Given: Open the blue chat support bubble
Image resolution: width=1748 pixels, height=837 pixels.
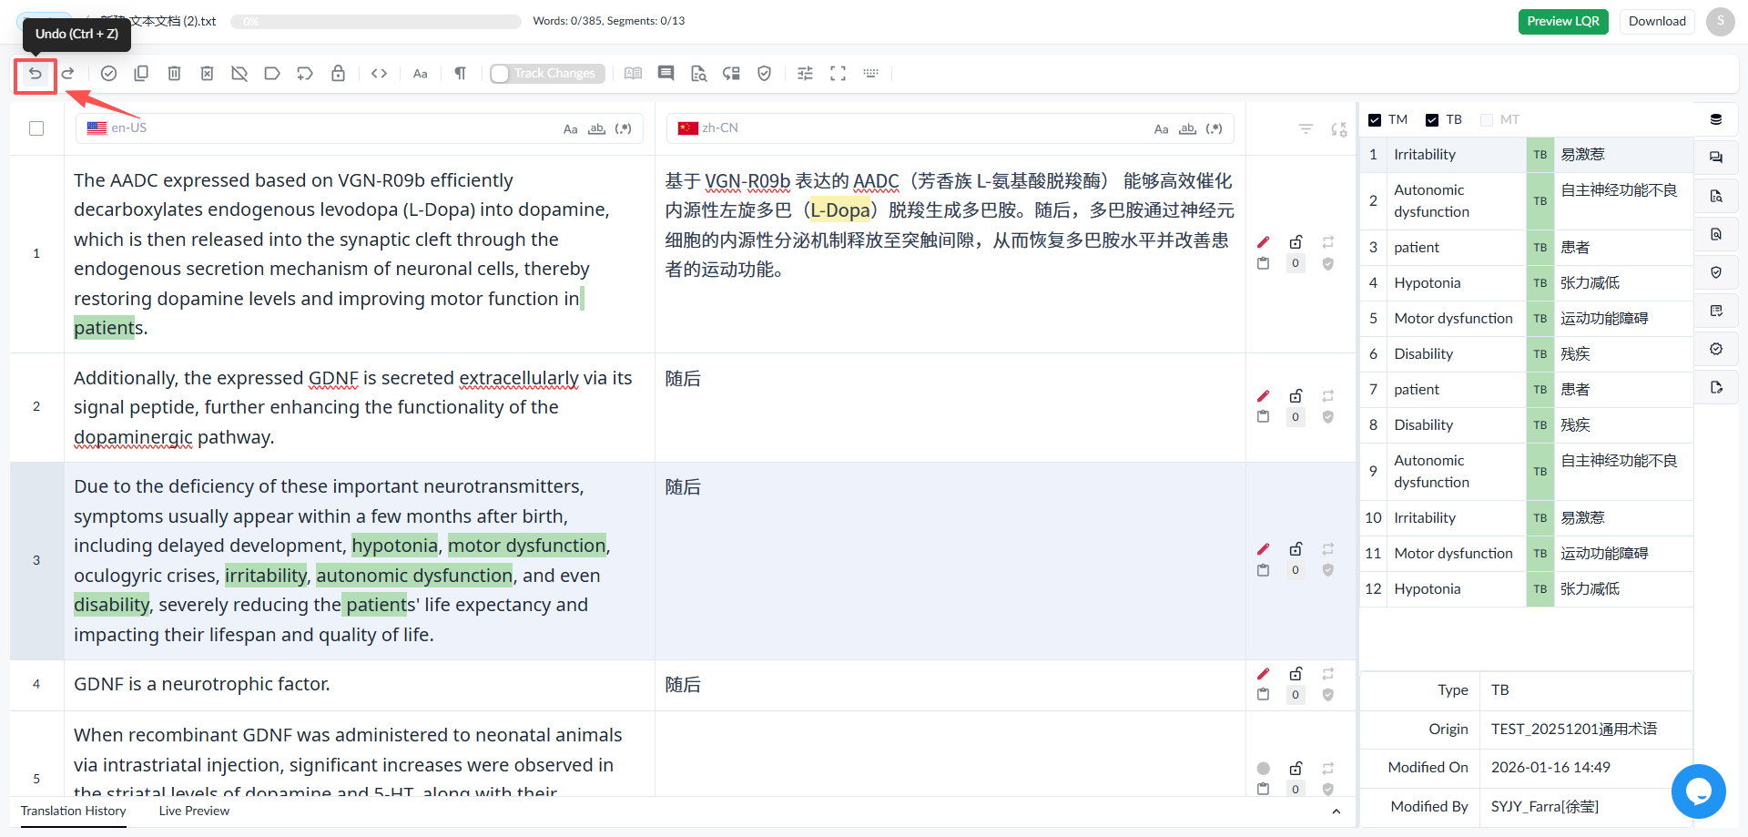Looking at the screenshot, I should 1698,791.
